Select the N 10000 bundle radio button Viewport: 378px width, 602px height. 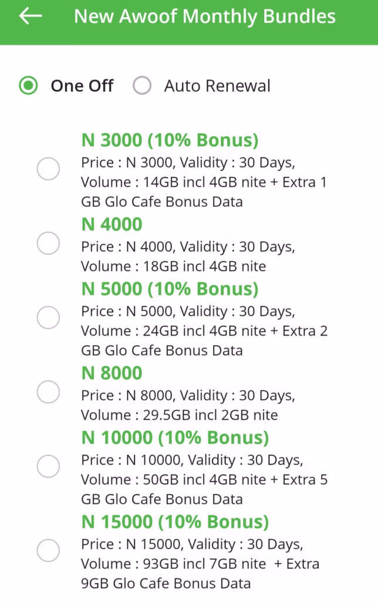point(48,466)
